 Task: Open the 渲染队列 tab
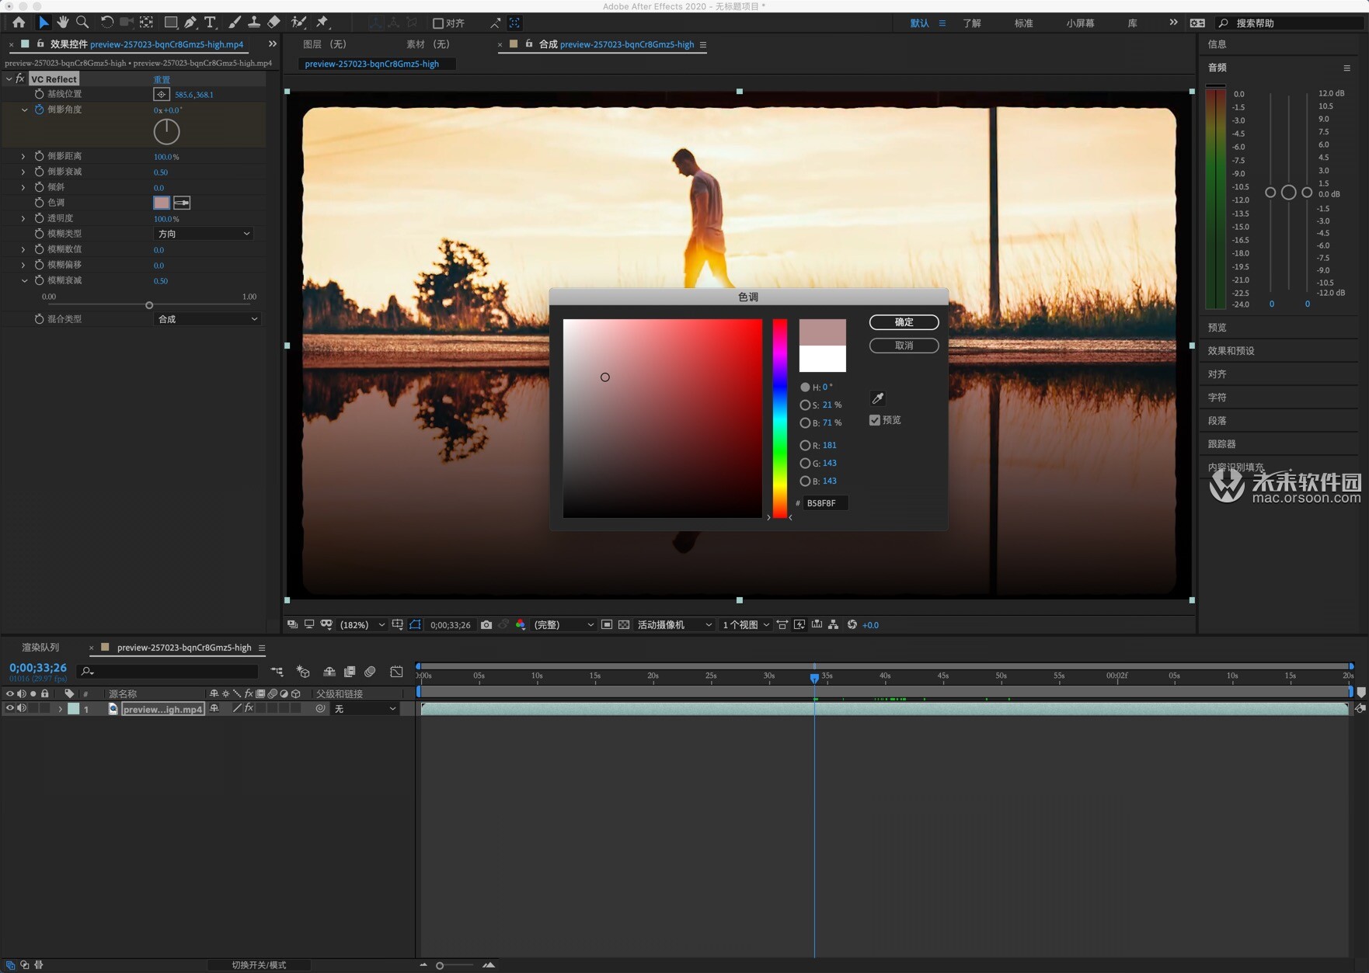[40, 648]
